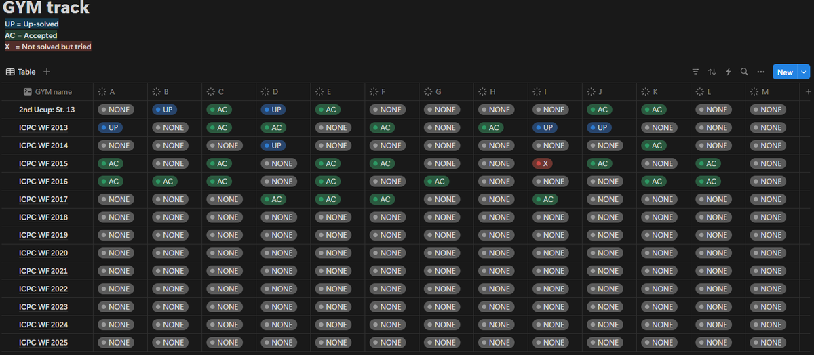
Task: Click the status icon in column J header
Action: click(x=591, y=91)
